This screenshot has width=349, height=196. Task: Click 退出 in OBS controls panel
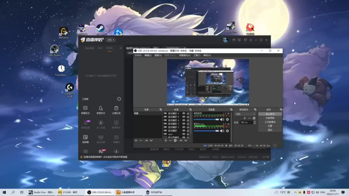click(270, 130)
